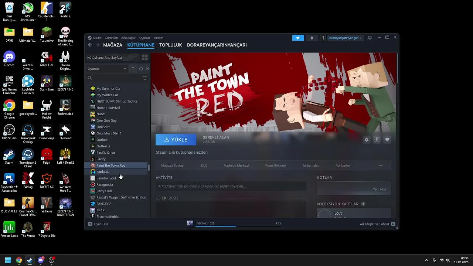Click the sort up arrow icon next to Oyunlar
The width and height of the screenshot is (473, 266).
coord(133,69)
